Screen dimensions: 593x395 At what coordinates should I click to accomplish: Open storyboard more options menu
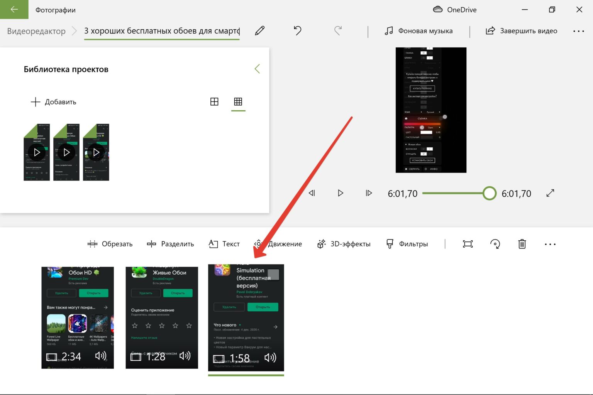[550, 244]
